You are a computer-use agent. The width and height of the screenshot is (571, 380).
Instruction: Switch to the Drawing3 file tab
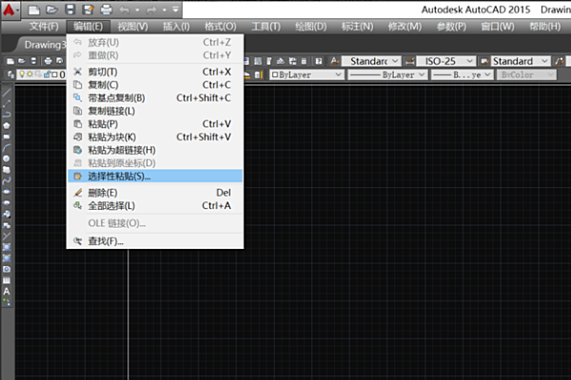(45, 45)
